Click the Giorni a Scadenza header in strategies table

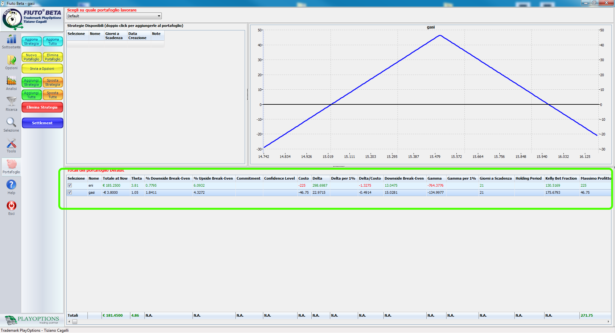(x=114, y=36)
